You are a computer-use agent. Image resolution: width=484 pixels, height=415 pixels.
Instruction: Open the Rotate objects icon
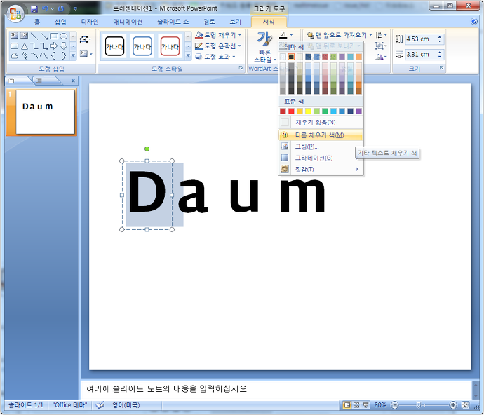pos(380,57)
